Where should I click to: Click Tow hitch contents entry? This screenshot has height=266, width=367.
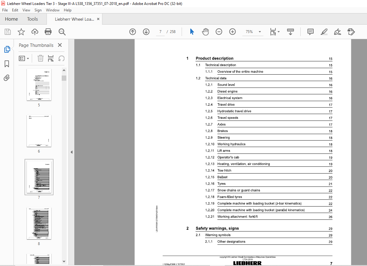[x=224, y=170]
